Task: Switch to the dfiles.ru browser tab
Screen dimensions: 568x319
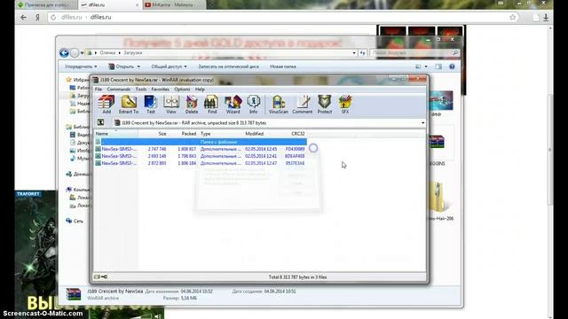Action: tap(109, 5)
